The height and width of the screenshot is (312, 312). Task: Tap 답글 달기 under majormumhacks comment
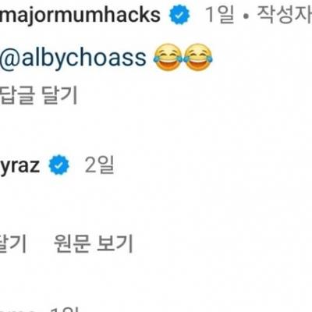(x=39, y=95)
